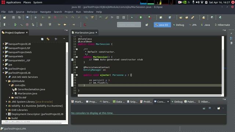This screenshot has height=132, width=235.
Task: Click the red Terminate toolbar icon
Action: coord(55,18)
